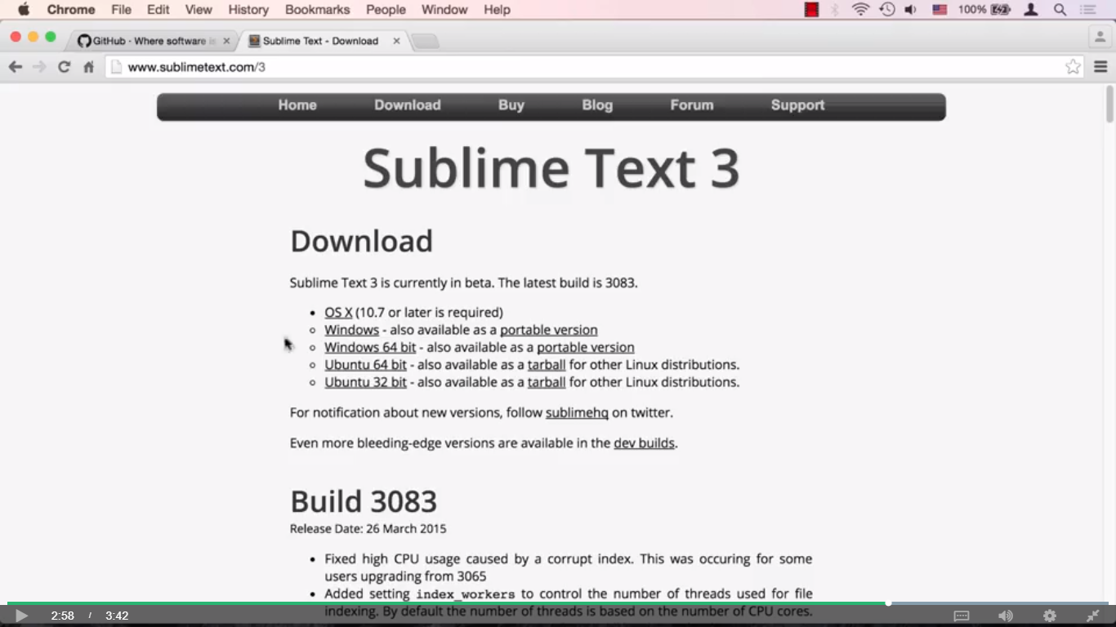
Task: Click the Windows 64 bit link
Action: tap(370, 347)
